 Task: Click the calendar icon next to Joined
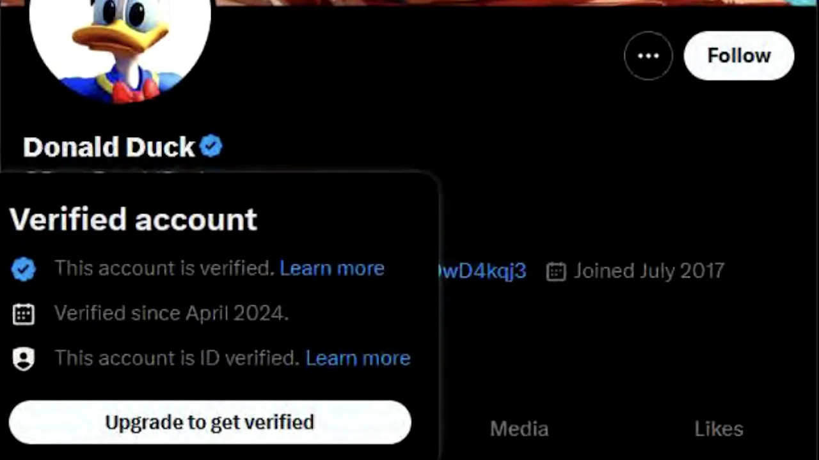(x=556, y=272)
